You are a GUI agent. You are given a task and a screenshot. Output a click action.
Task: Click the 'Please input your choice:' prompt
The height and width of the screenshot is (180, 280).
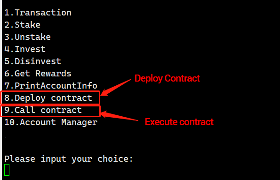(x=69, y=159)
